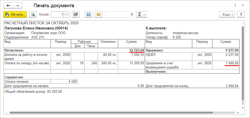This screenshot has height=118, width=250.
Task: Save document with floppy disk icon
Action: pyautogui.click(x=89, y=15)
